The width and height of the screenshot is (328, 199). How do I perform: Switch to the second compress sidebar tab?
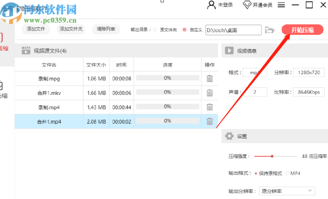pos(4,90)
